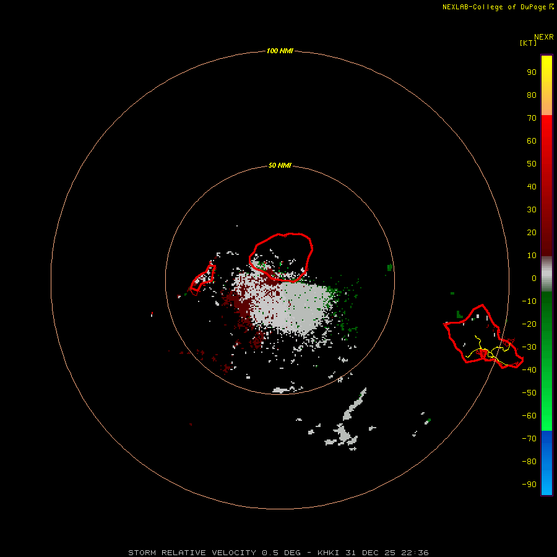The width and height of the screenshot is (557, 557).
Task: Pick the red segment of color bar
Action: point(546,186)
